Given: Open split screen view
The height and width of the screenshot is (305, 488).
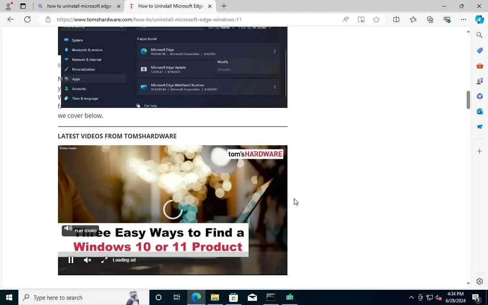Looking at the screenshot, I should click(396, 19).
